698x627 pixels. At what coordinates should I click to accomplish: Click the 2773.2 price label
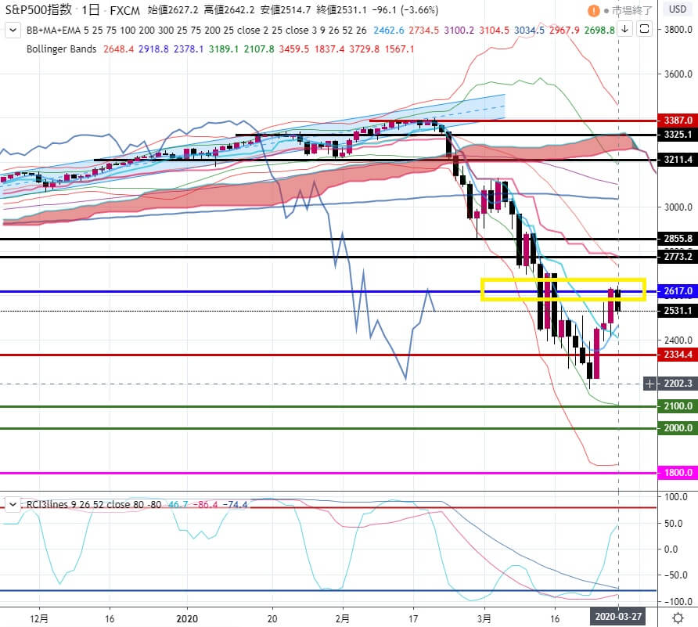click(678, 257)
